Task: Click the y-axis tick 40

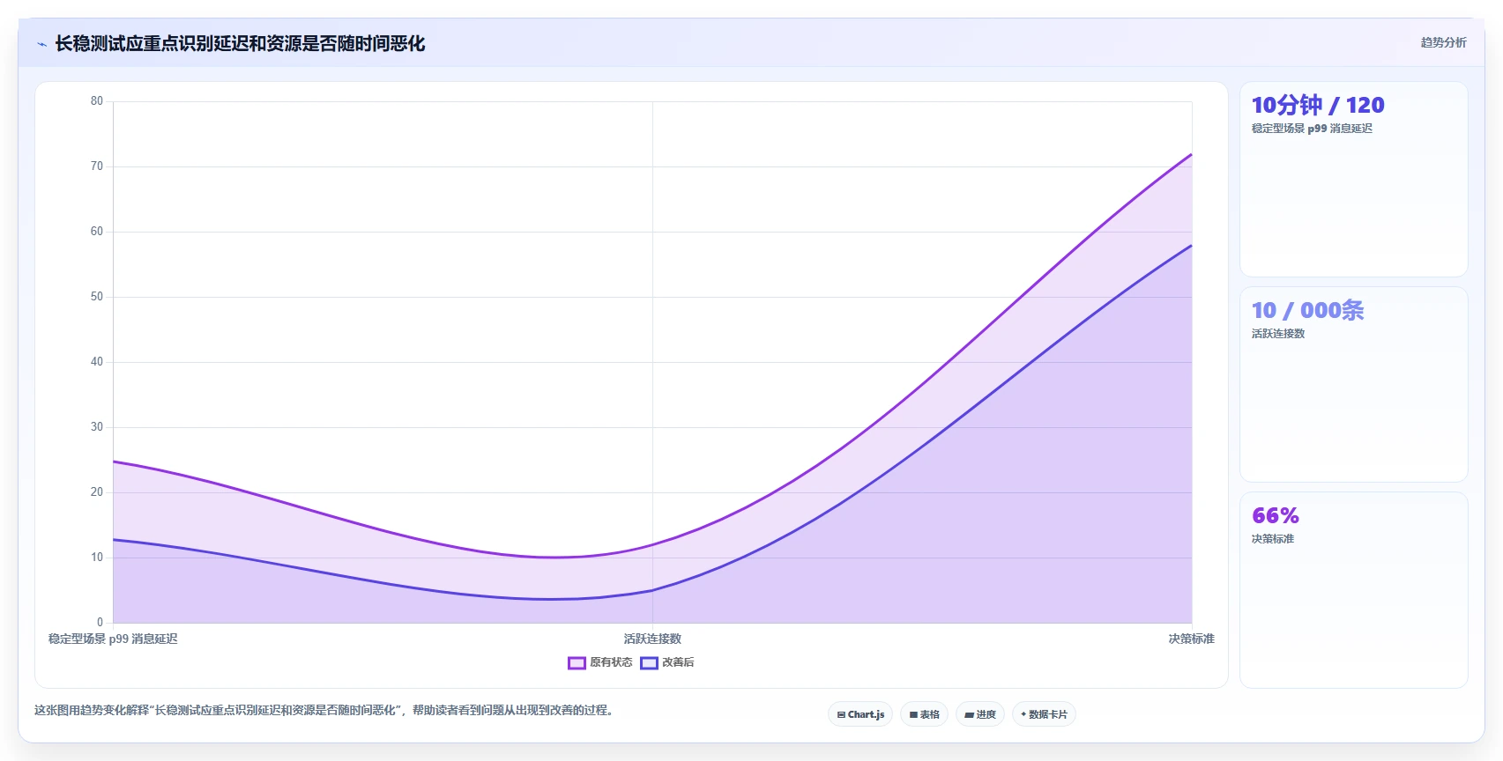Action: click(97, 362)
